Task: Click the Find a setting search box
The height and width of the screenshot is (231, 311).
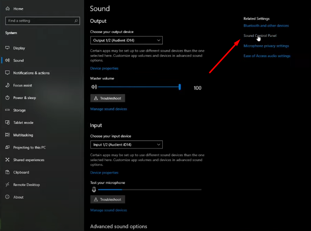Action: (43, 20)
